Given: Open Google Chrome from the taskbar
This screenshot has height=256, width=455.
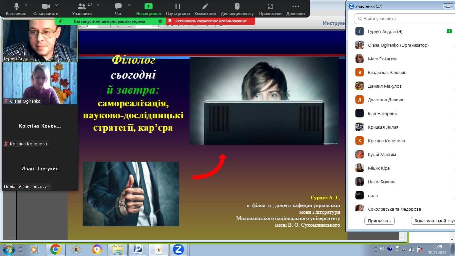Looking at the screenshot, I should click(55, 249).
